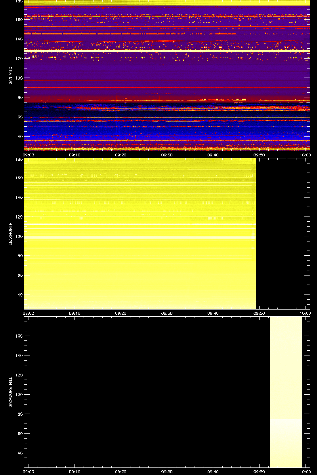Click the 80 tick on LEARMONTH axis
This screenshot has width=317, height=475.
21,256
